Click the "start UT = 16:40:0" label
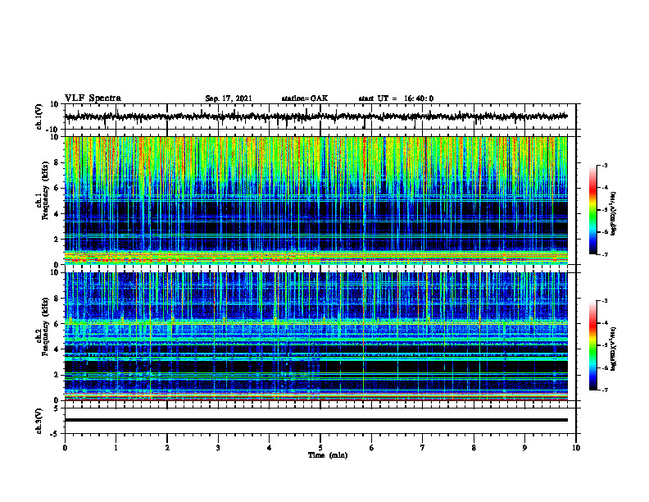Viewport: 649px width, 502px height. (396, 98)
